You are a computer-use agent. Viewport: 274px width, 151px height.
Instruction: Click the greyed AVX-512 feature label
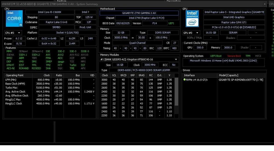coord(75,55)
